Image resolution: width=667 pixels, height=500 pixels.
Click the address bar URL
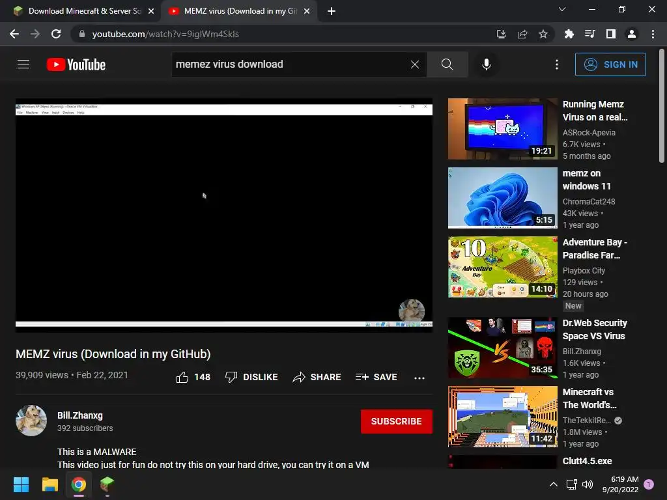click(165, 34)
